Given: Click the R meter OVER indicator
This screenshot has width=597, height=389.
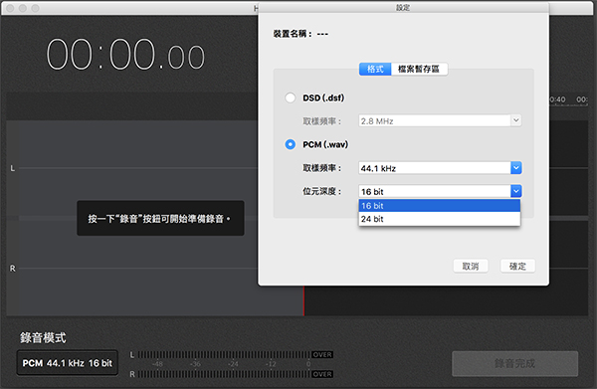Looking at the screenshot, I should (322, 374).
